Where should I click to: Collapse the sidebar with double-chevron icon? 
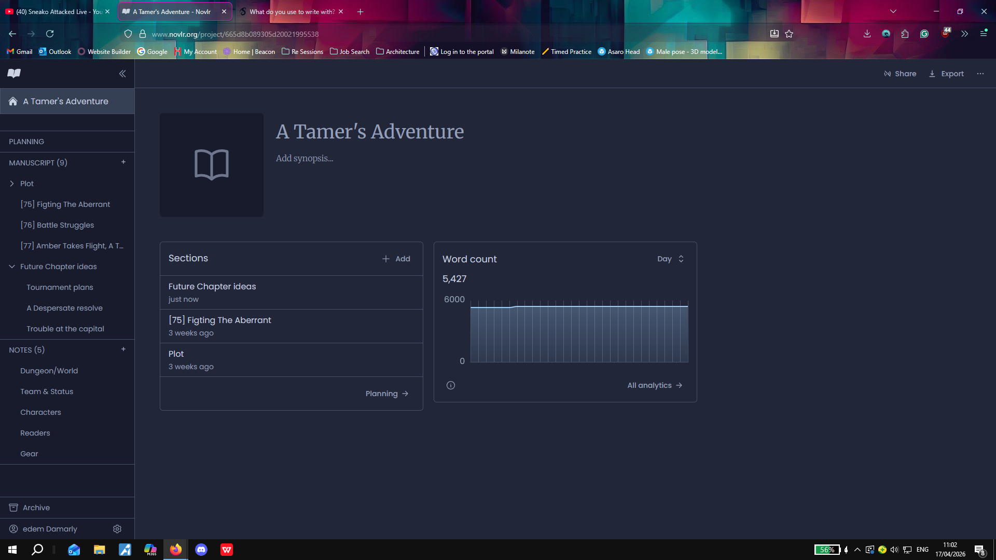[x=122, y=74]
